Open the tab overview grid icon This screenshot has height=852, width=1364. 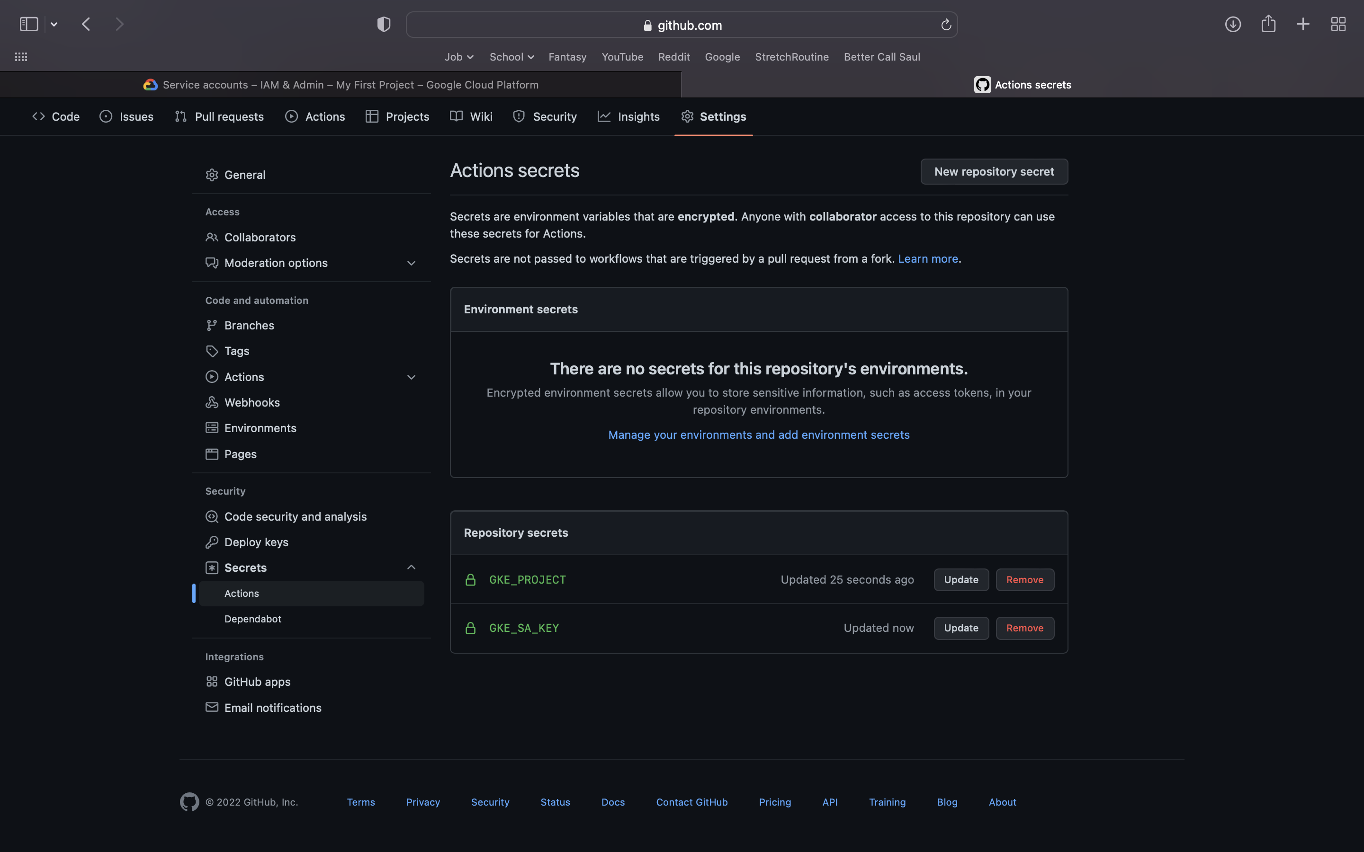click(x=1338, y=24)
